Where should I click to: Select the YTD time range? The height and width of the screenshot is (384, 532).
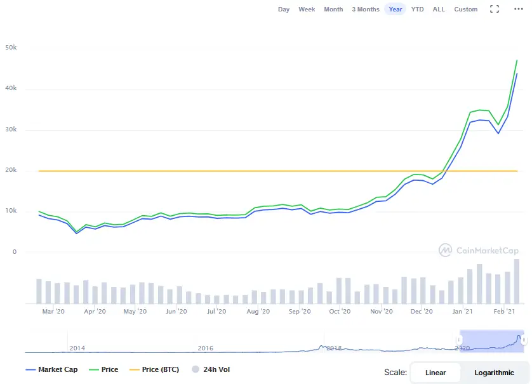pos(417,9)
